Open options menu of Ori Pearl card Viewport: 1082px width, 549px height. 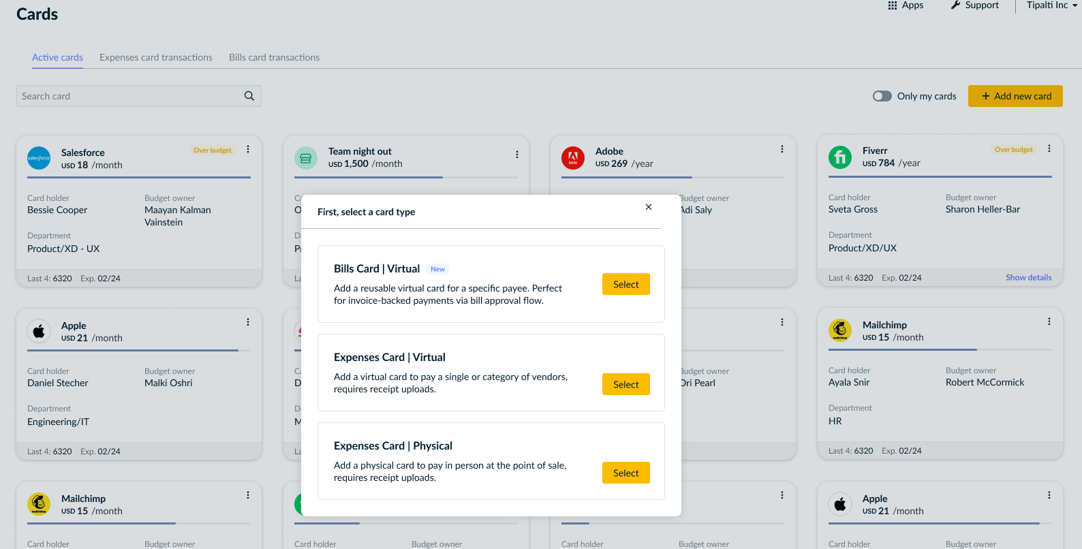(782, 322)
